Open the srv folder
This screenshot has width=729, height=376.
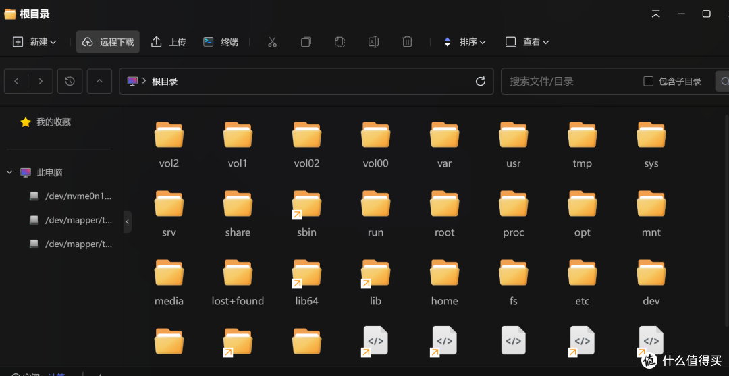(x=169, y=213)
